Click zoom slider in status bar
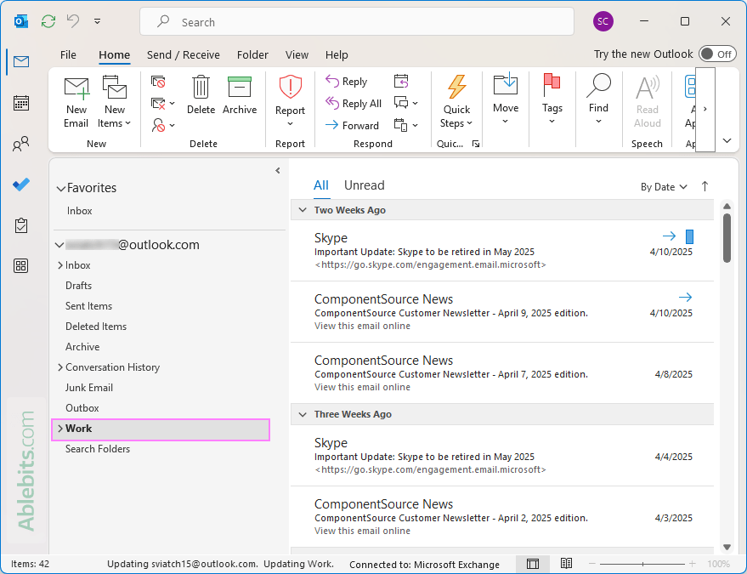The image size is (747, 574). (642, 564)
